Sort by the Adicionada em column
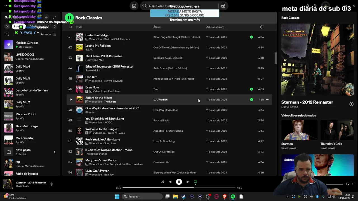Screen dimensions: 358x201 (x=215, y=27)
